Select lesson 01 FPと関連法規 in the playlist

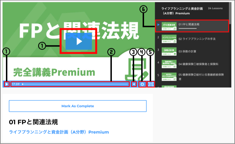point(192,26)
